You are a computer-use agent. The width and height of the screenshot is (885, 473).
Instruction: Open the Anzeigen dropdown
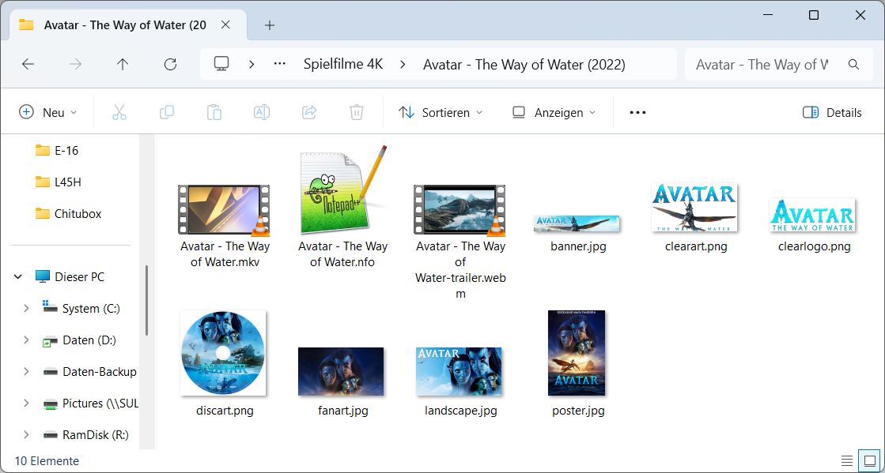(554, 112)
